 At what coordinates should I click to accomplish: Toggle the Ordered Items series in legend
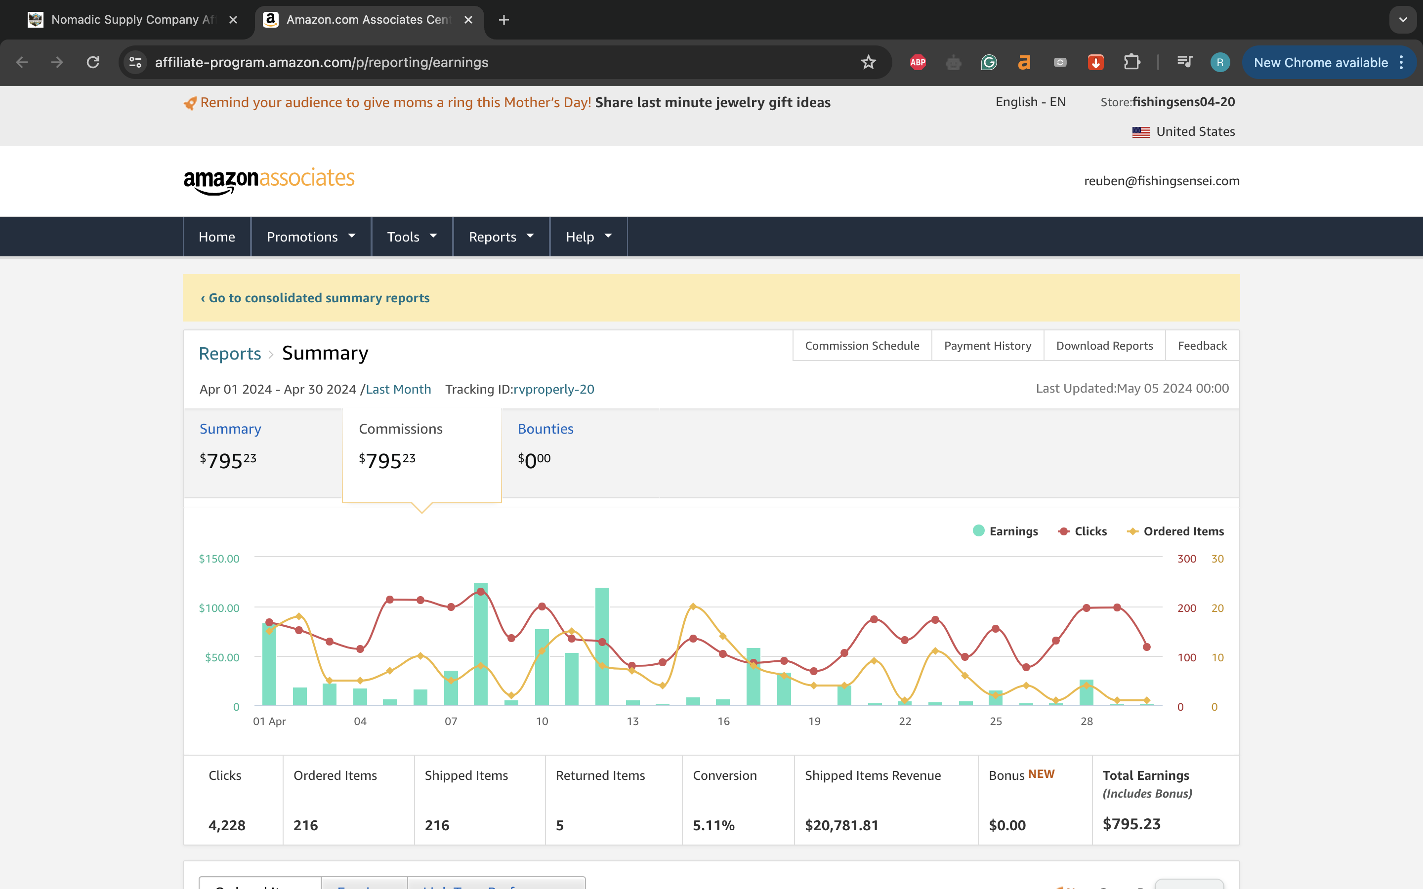[1175, 531]
